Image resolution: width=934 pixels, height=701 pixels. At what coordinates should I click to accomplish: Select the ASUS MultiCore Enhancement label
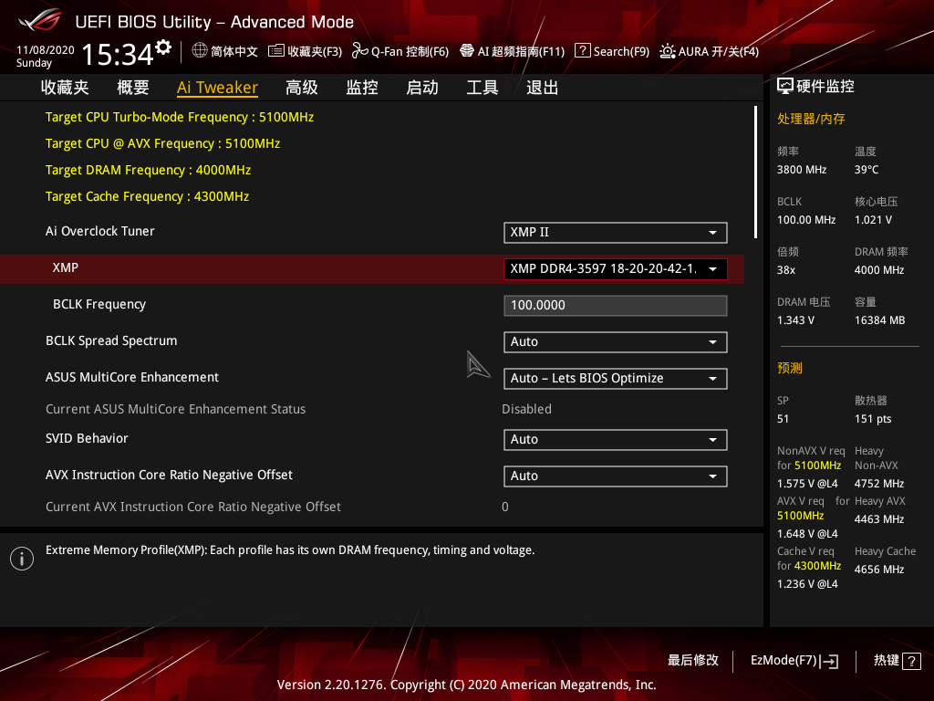pyautogui.click(x=132, y=377)
